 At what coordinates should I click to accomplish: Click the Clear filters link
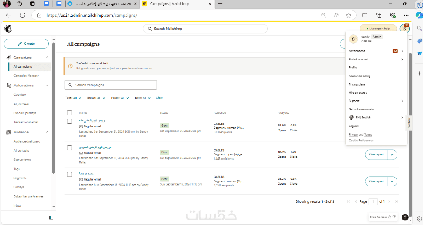(159, 98)
